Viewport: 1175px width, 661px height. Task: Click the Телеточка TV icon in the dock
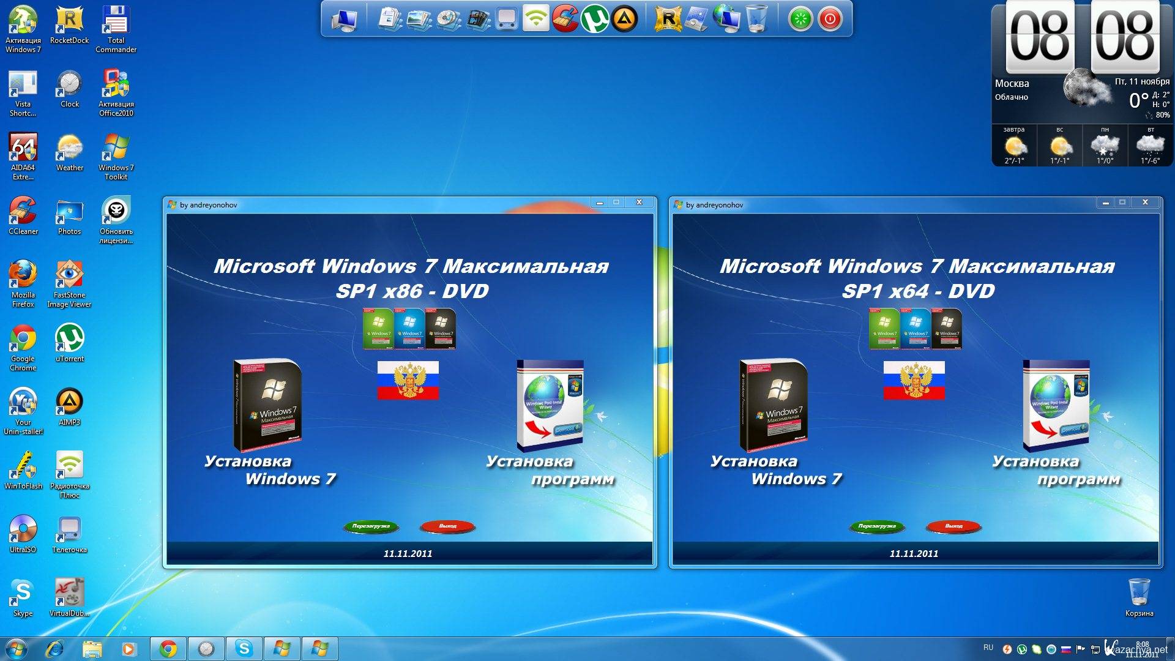click(x=507, y=19)
